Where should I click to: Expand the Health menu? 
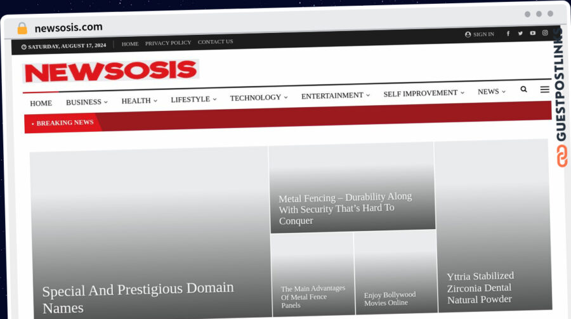tap(139, 100)
